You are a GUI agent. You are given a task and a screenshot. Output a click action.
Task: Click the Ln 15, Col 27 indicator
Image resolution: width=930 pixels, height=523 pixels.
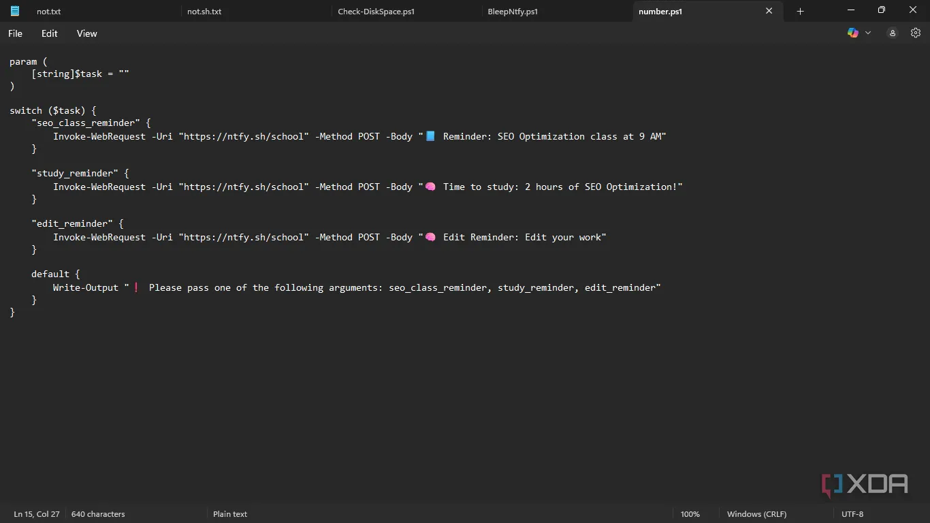pos(37,514)
